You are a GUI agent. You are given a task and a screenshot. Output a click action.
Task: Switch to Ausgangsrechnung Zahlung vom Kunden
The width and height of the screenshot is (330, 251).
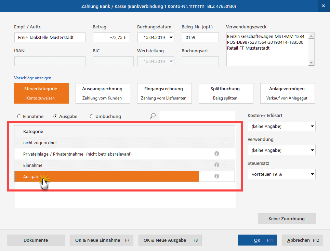(x=103, y=93)
